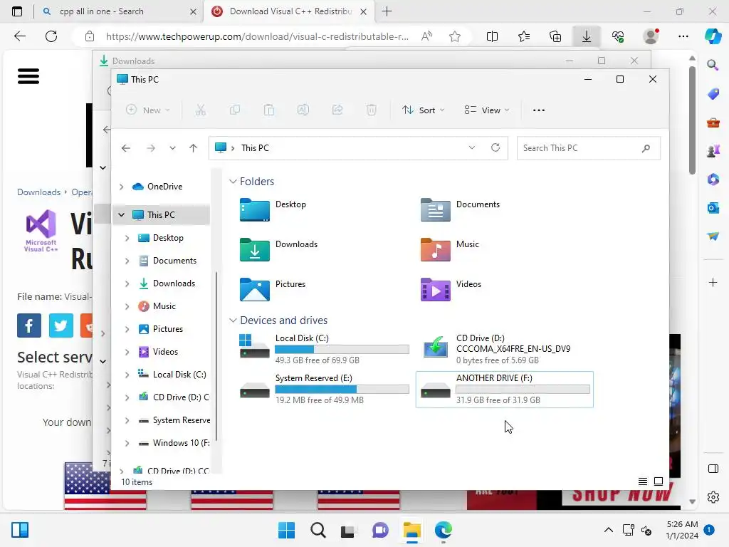Open address bar history dropdown

click(472, 148)
